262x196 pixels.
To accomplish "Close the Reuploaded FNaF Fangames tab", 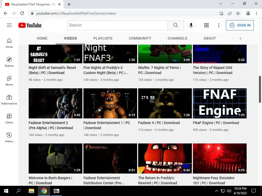I will 59,5.
